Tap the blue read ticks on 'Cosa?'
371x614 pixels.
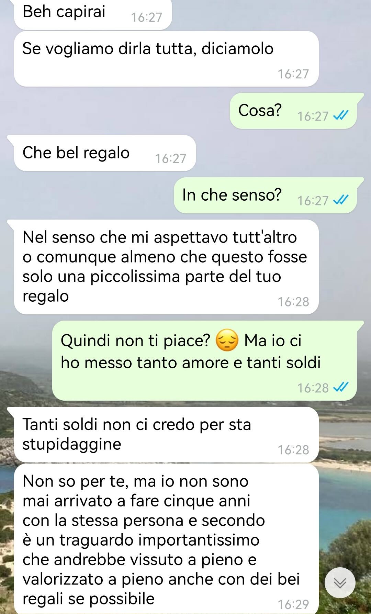click(x=341, y=115)
